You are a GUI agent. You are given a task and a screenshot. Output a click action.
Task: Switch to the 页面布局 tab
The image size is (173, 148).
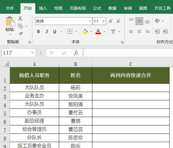pyautogui.click(x=78, y=8)
